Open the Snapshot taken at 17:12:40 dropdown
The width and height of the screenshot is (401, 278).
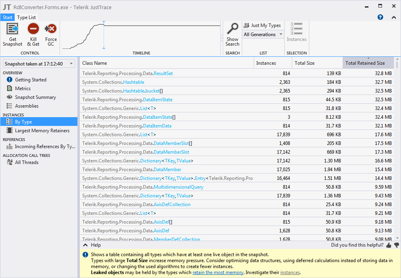tap(39, 64)
